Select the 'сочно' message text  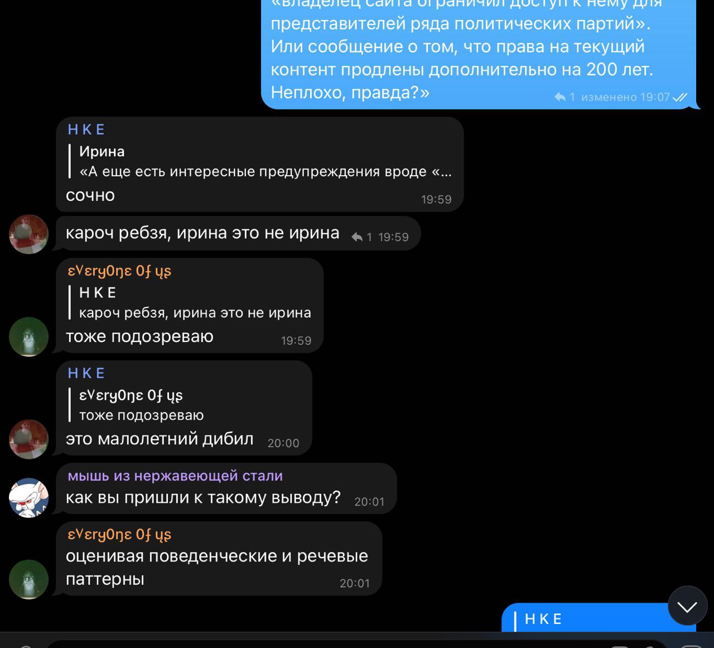pos(90,195)
